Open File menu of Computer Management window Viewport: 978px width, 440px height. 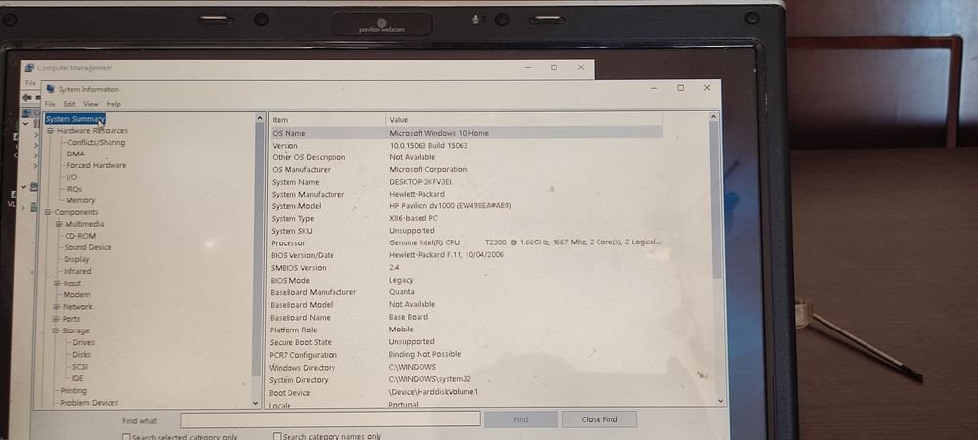pos(30,83)
